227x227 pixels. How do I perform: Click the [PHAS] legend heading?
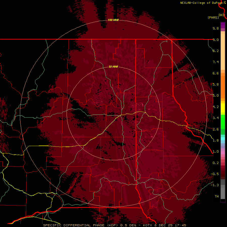[x=213, y=17]
